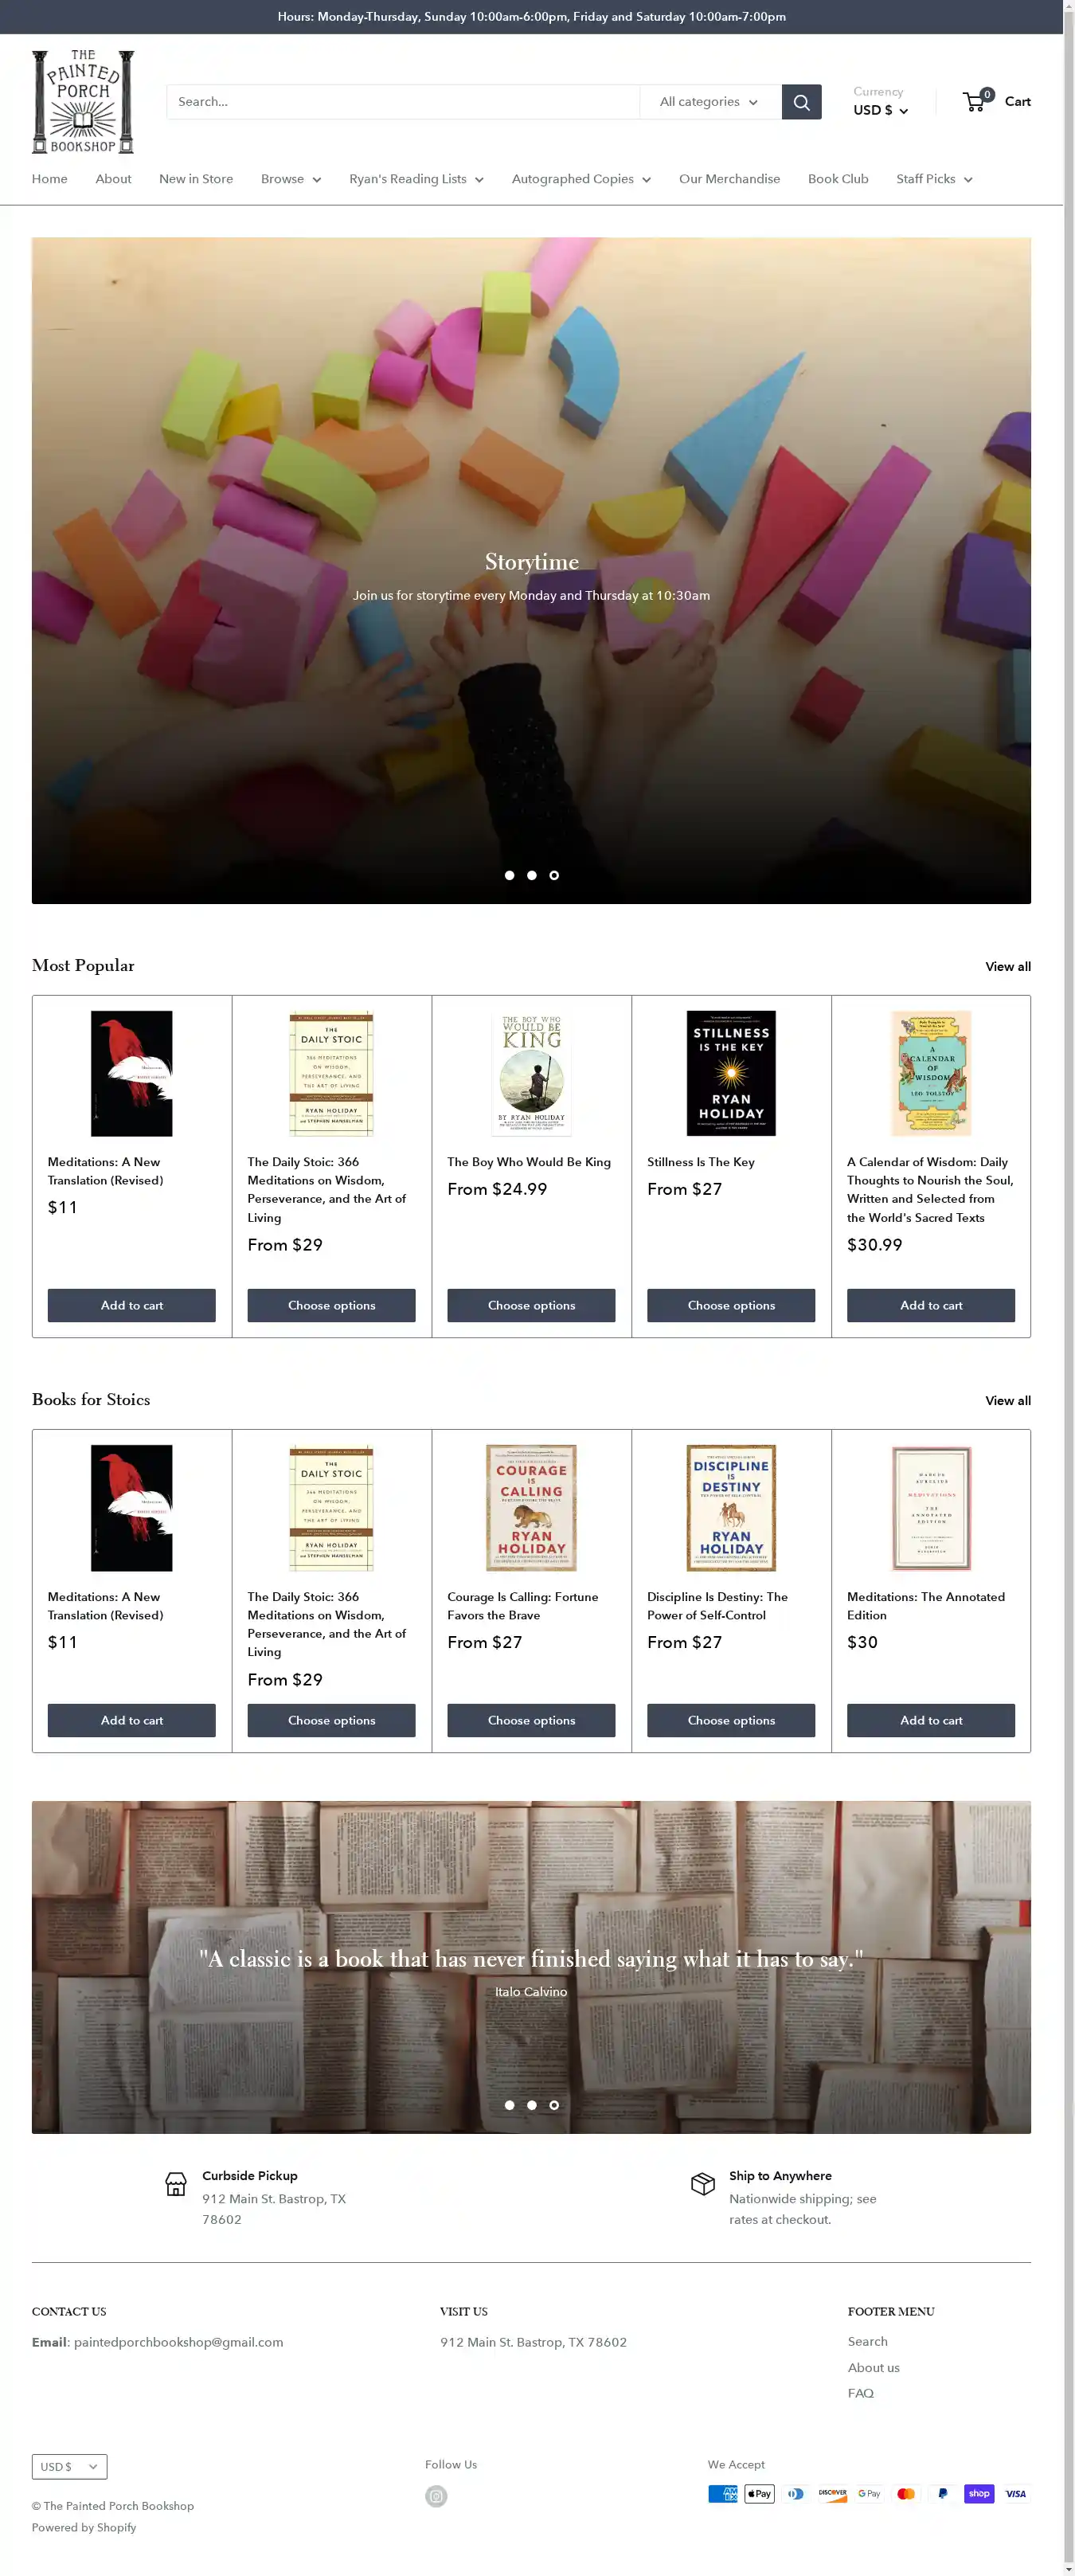Expand the Ryan's Reading Lists menu

point(416,179)
